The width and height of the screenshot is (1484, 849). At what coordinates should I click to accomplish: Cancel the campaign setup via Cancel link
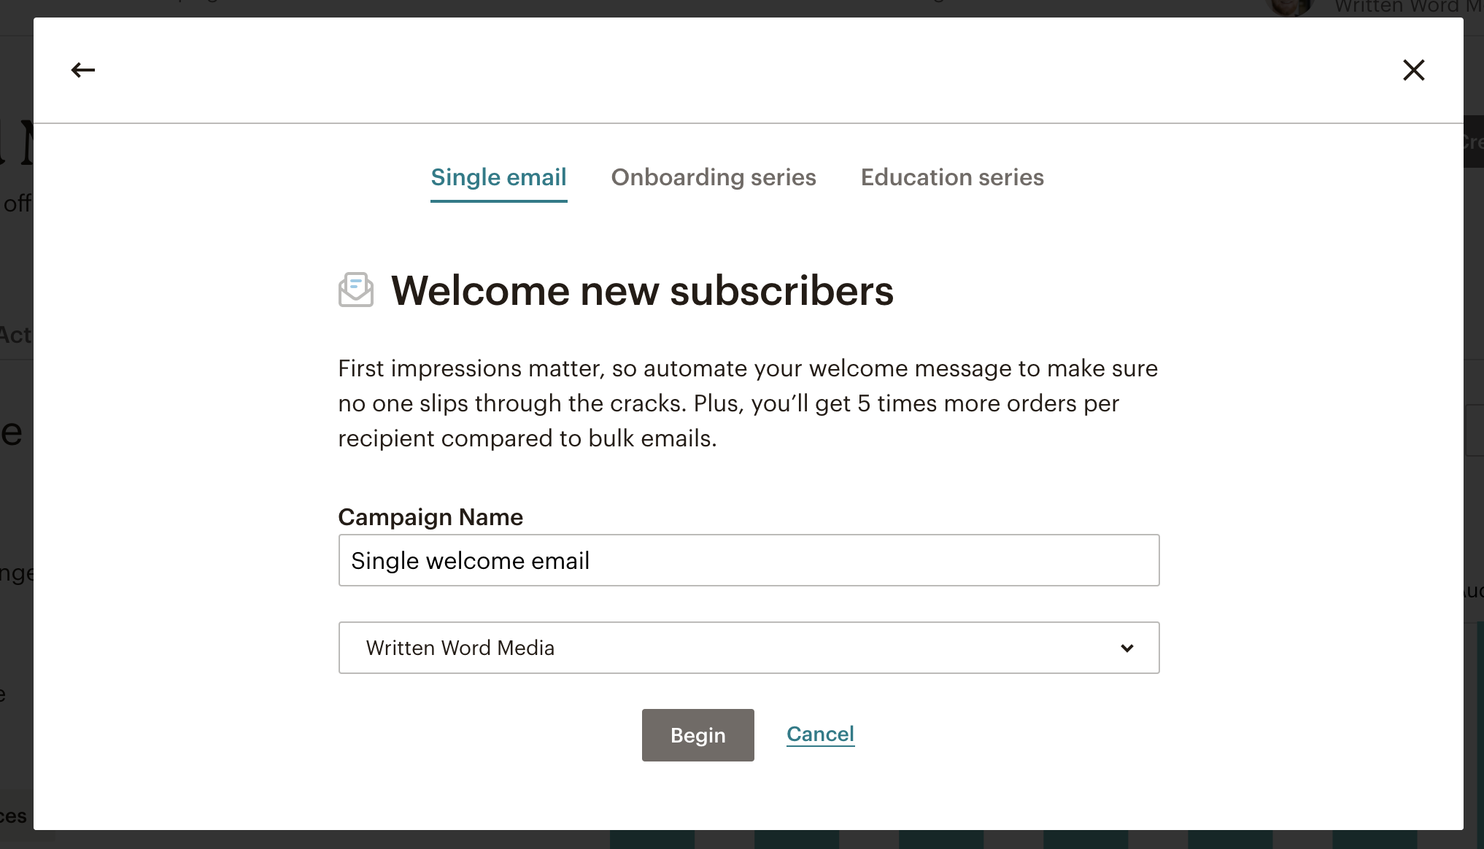tap(820, 734)
